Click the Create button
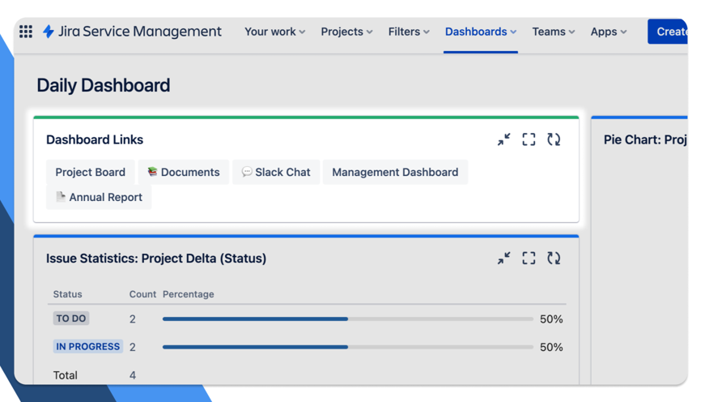 click(x=669, y=32)
